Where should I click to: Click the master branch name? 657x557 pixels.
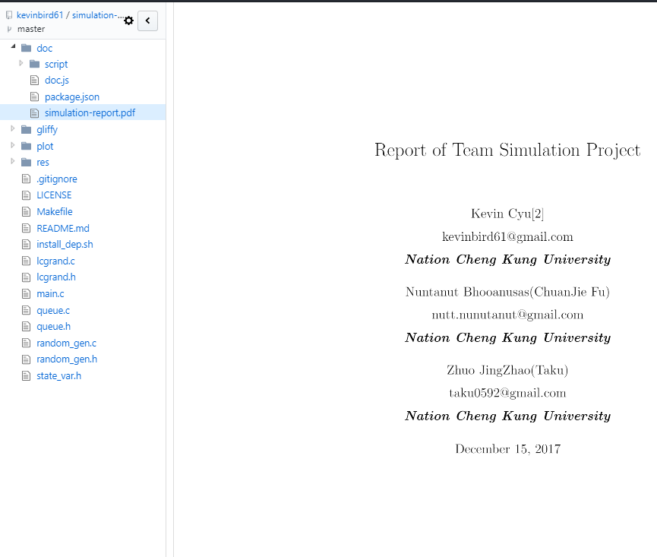pos(31,29)
